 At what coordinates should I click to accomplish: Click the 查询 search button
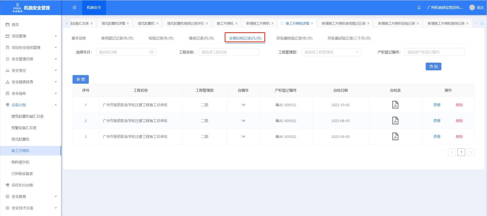point(433,66)
